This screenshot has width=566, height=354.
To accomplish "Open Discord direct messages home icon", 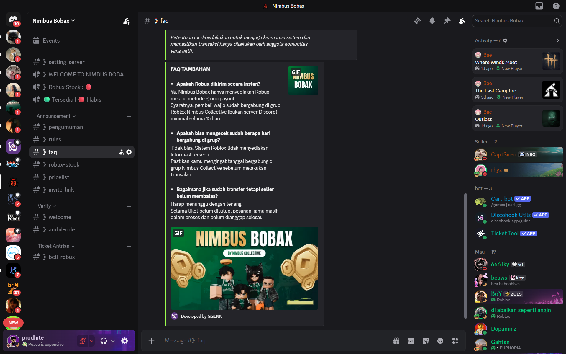I will pyautogui.click(x=13, y=20).
